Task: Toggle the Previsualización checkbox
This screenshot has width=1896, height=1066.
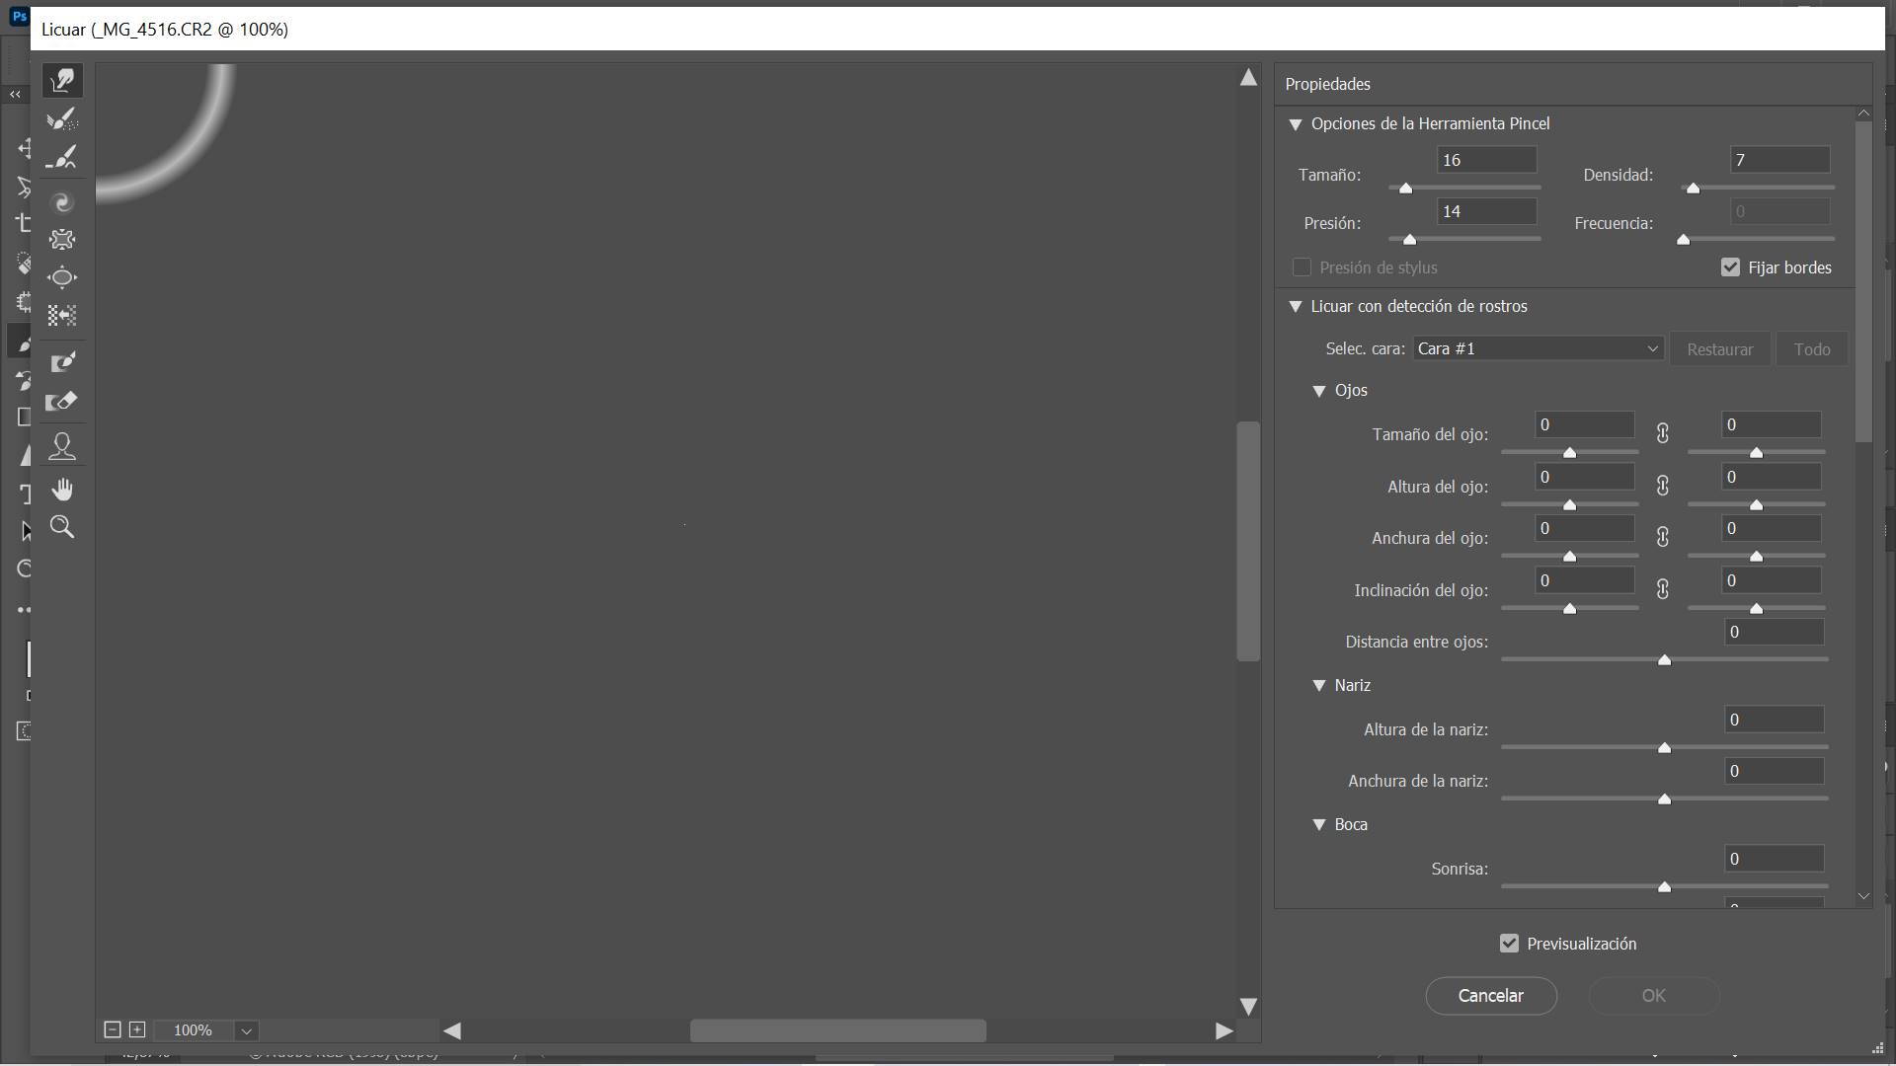Action: coord(1509,944)
